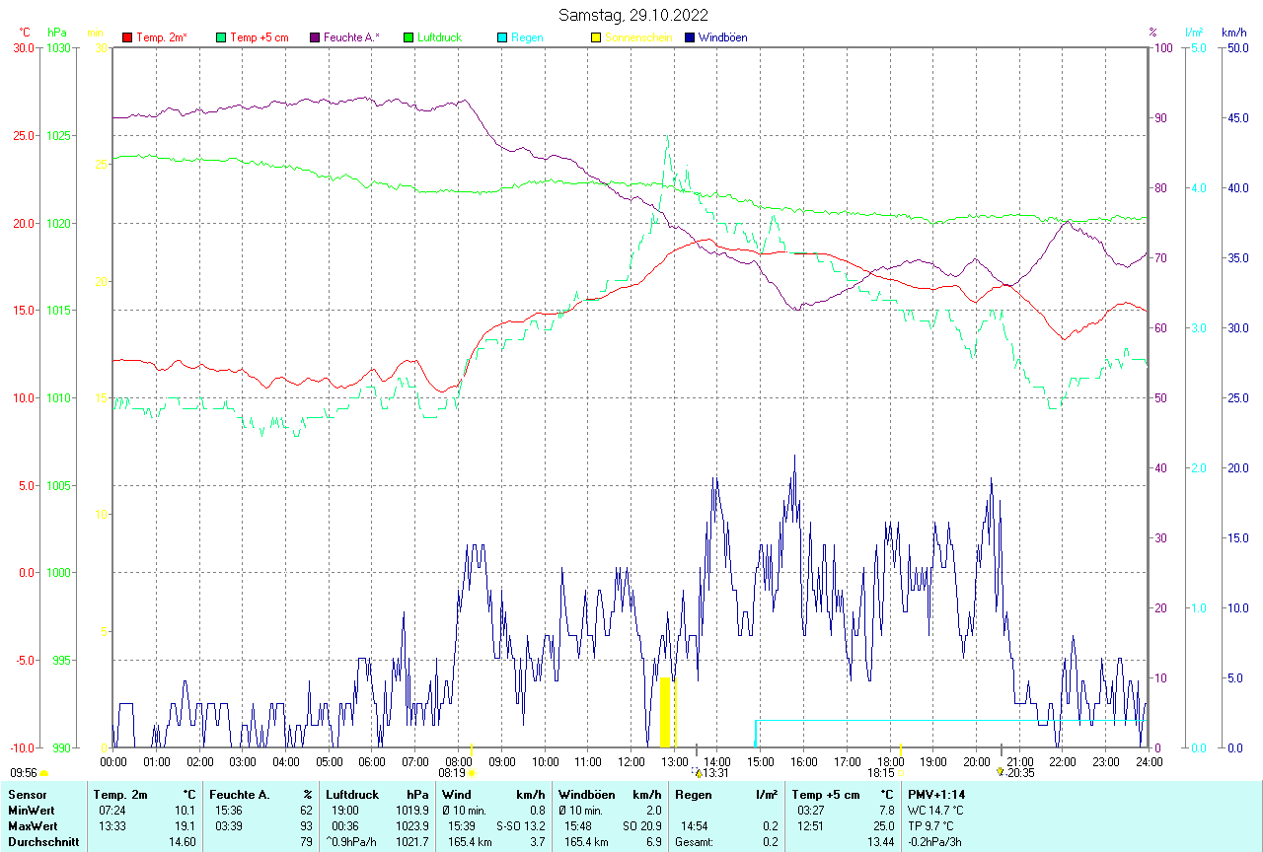Click the '-0.2hPa/3h' pressure tendency value
The height and width of the screenshot is (852, 1263).
click(x=935, y=841)
